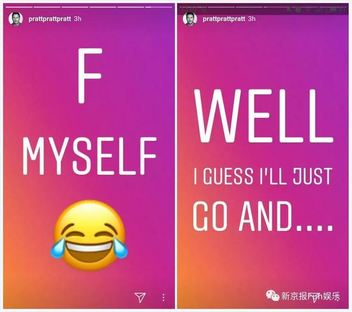This screenshot has width=352, height=312.
Task: Tap status bar icons above the 'WELL' story
Action: tap(316, 10)
